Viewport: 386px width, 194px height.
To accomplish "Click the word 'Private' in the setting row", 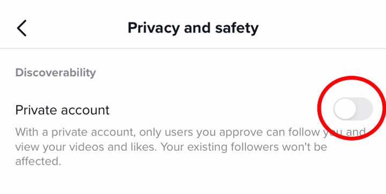I will pos(36,110).
